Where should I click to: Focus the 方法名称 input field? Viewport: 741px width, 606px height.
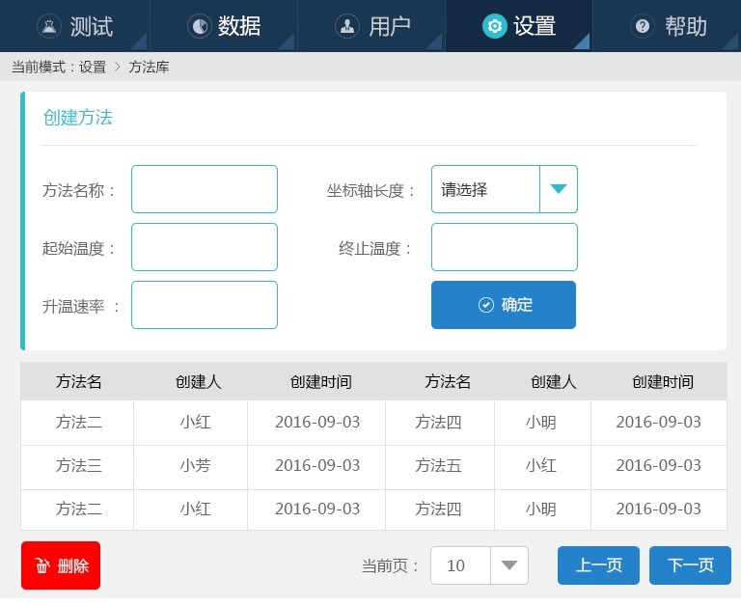pyautogui.click(x=205, y=189)
